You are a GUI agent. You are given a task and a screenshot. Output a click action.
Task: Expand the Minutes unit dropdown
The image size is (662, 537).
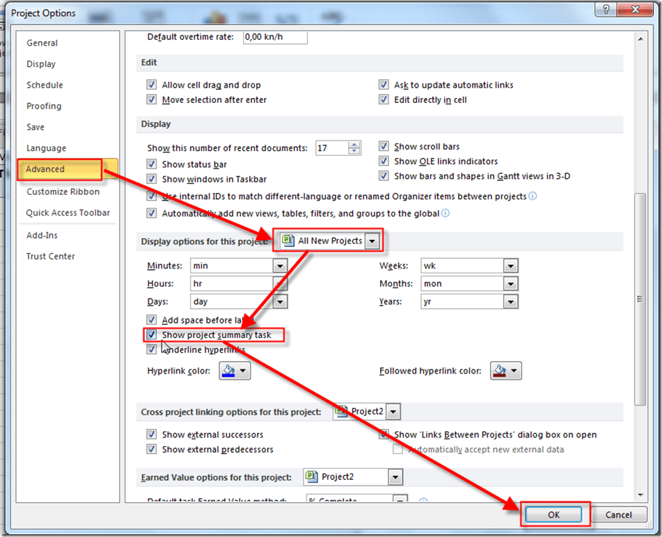280,266
